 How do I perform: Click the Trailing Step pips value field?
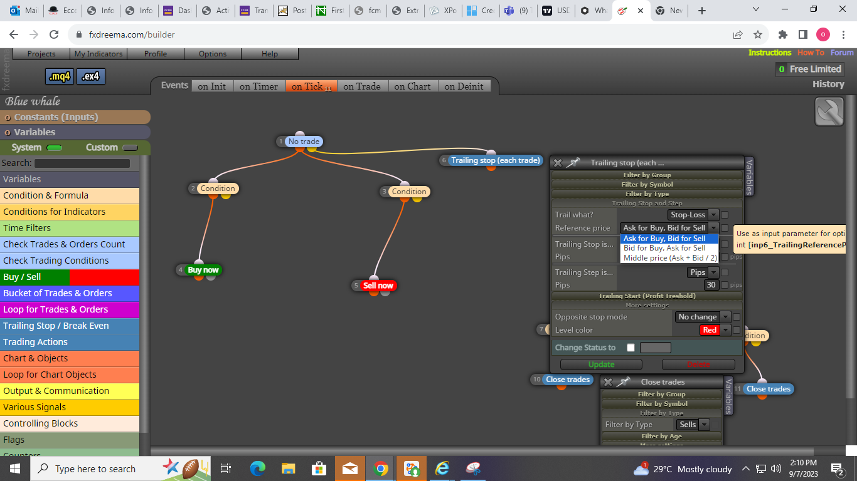(x=711, y=285)
